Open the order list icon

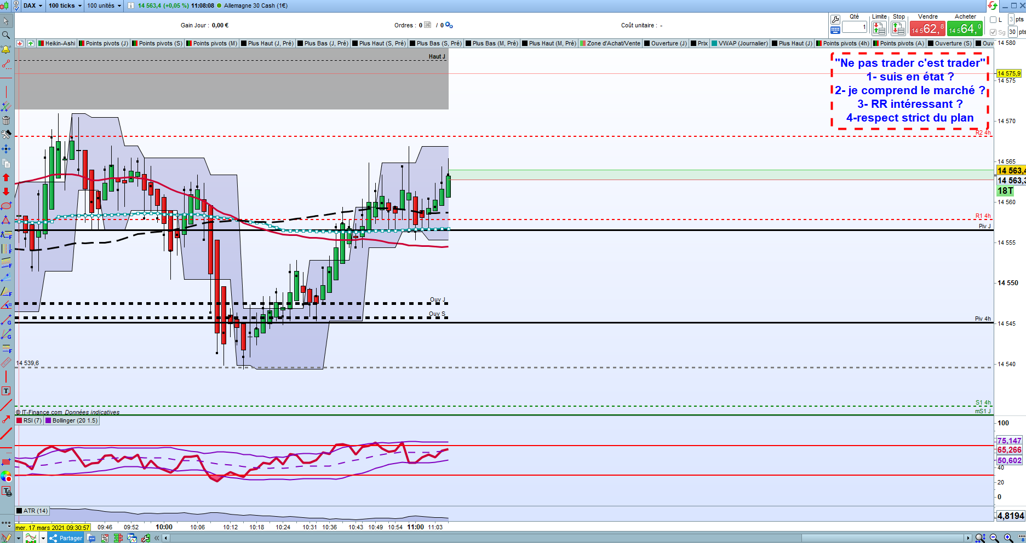coord(105,538)
